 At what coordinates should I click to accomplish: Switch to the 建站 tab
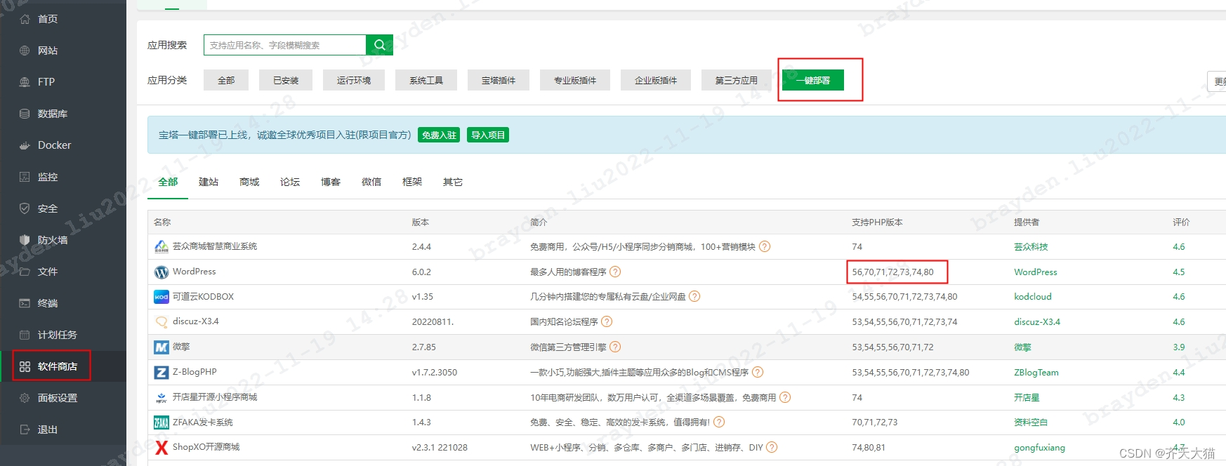tap(209, 182)
